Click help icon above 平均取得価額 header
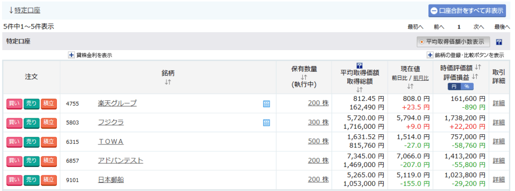The height and width of the screenshot is (191, 515). tap(360, 66)
